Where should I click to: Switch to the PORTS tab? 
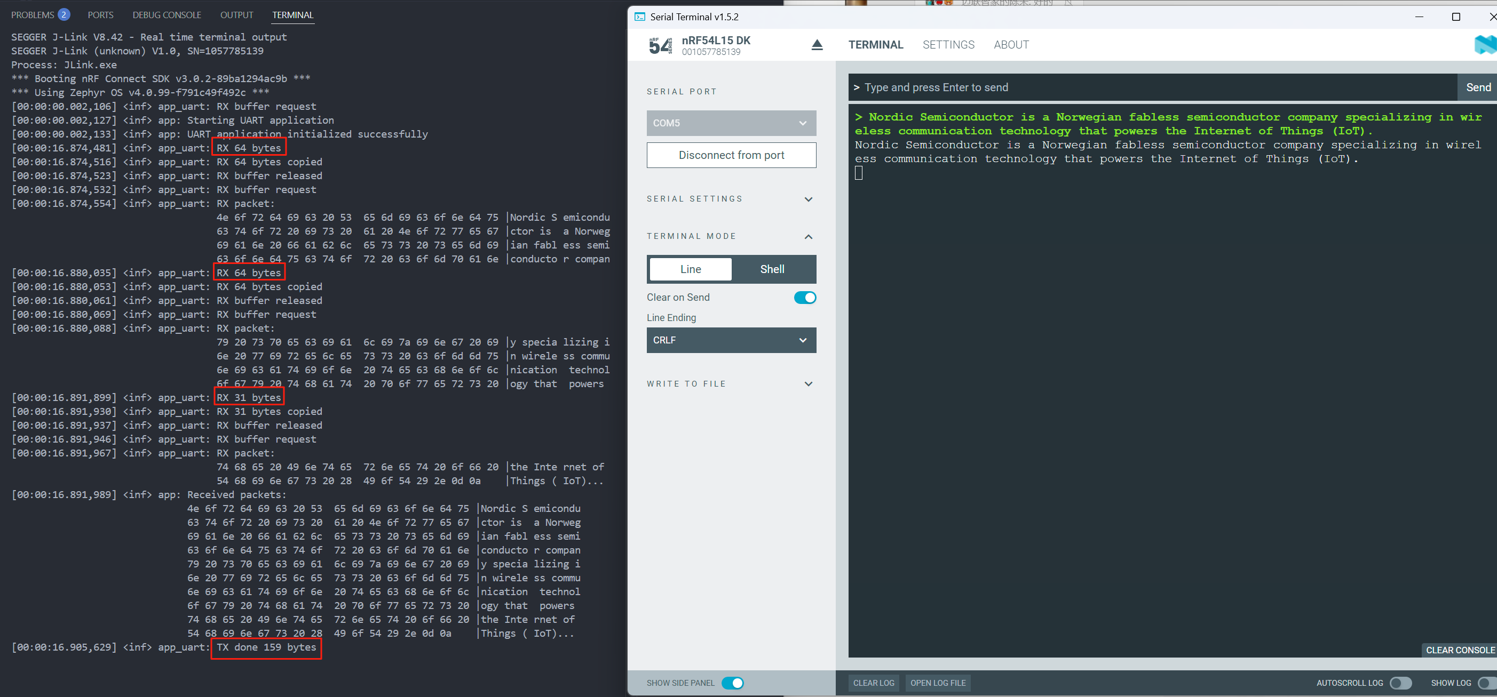[x=100, y=15]
